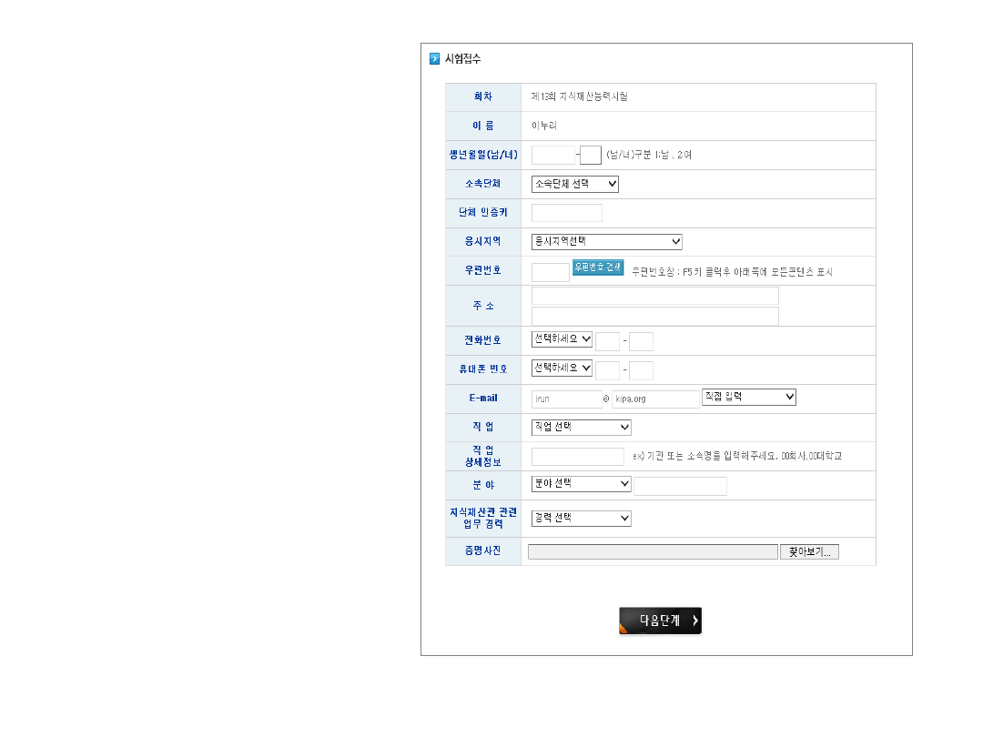Click the 찾아보기 browse button for 증명사진
The width and height of the screenshot is (983, 737).
tap(809, 551)
